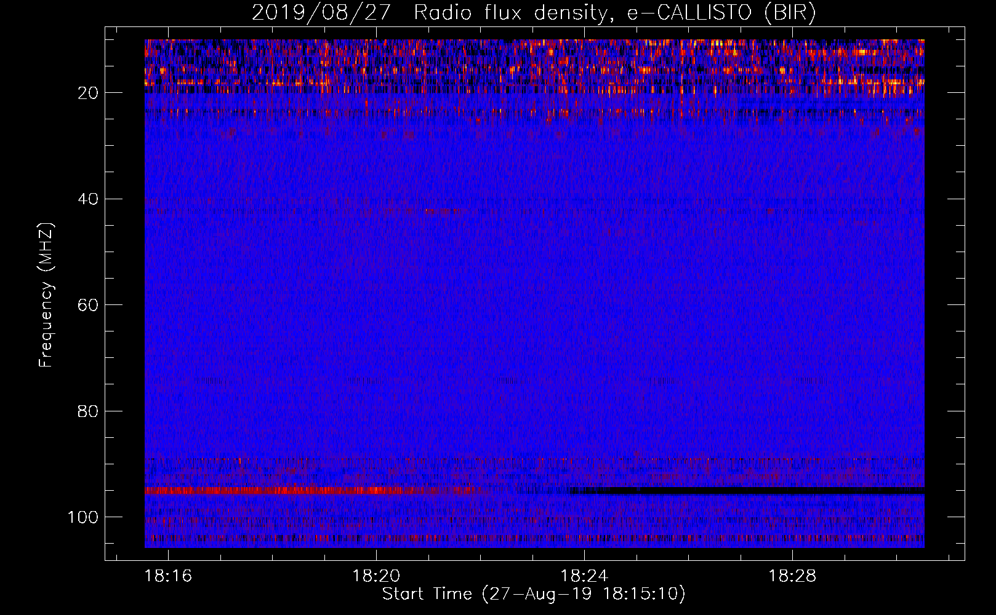The height and width of the screenshot is (615, 996).
Task: Click the red emission band near 95 MHz
Action: click(314, 491)
